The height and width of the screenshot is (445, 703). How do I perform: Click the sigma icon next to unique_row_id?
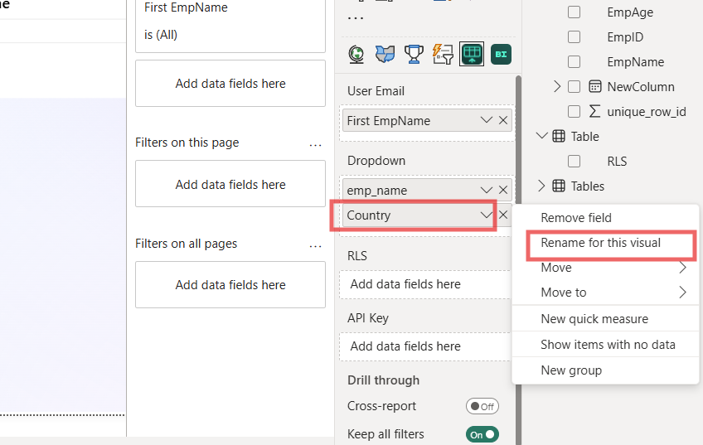pos(594,111)
